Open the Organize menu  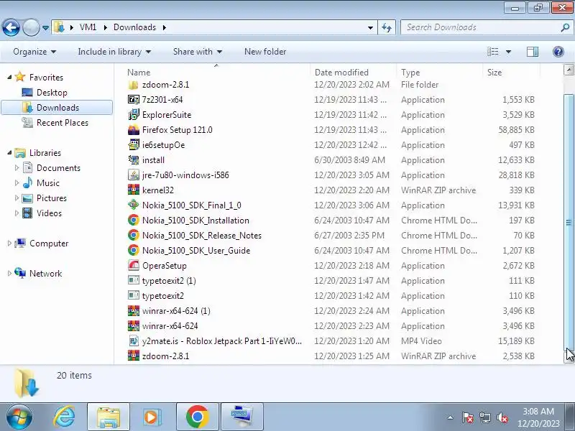[x=34, y=52]
